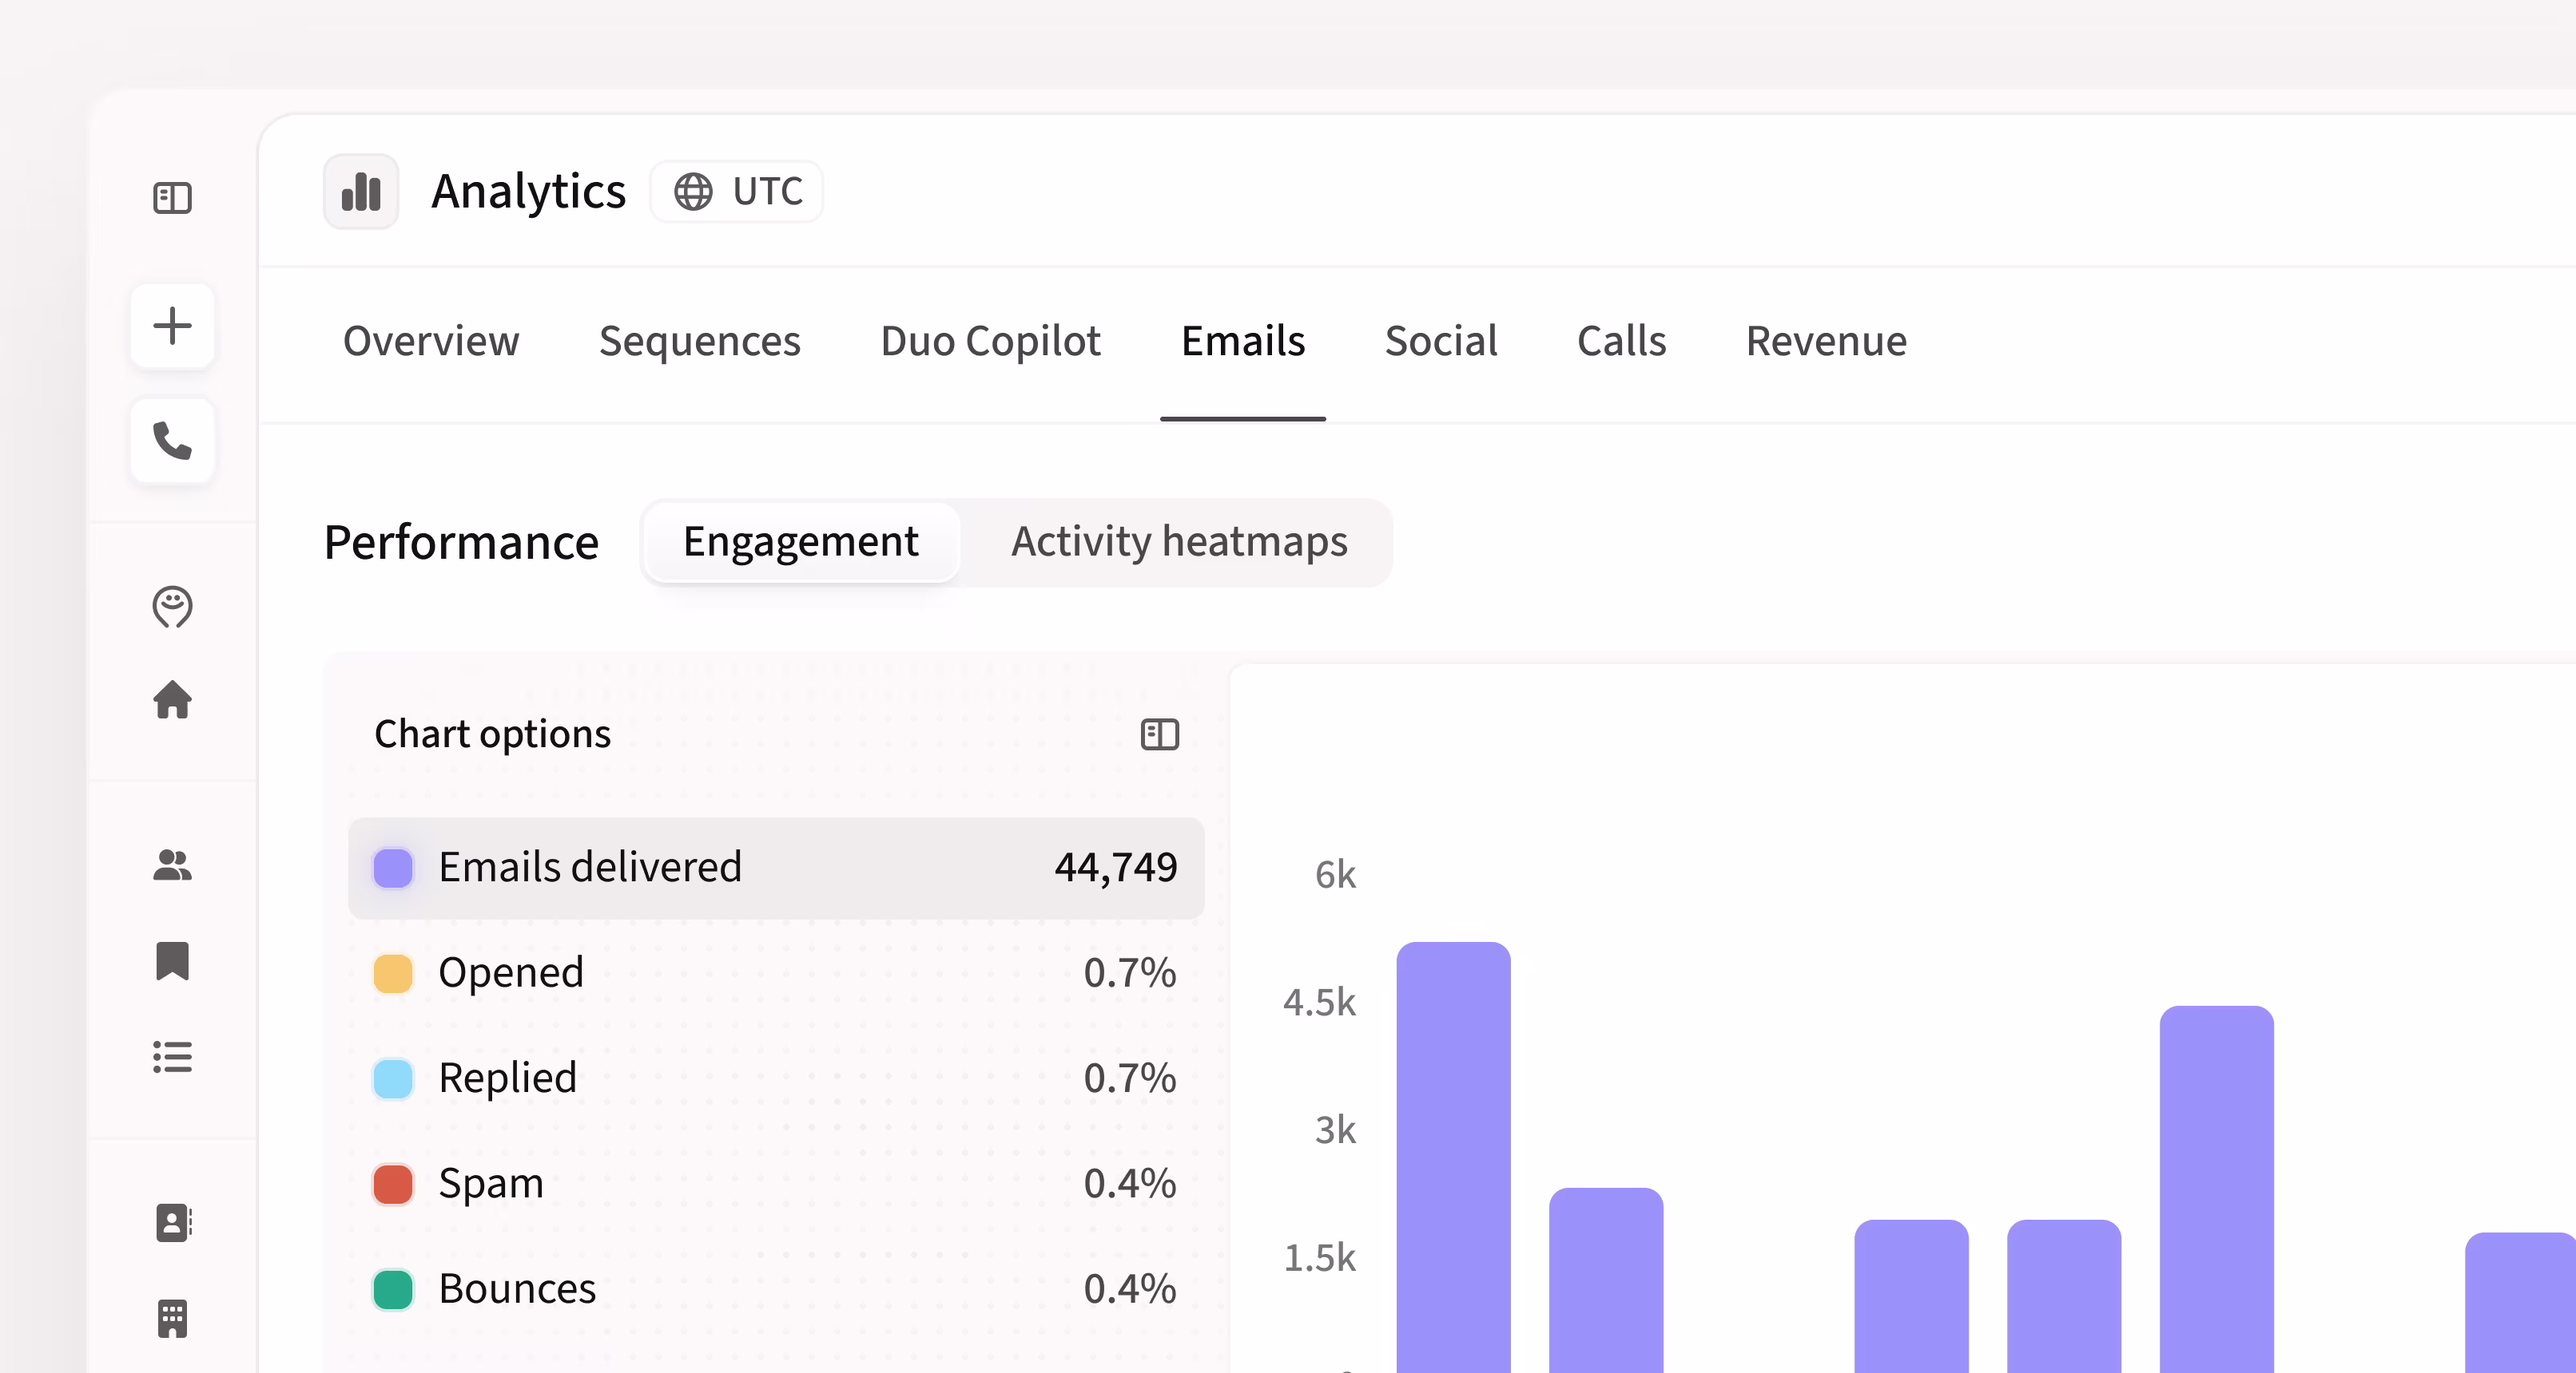The width and height of the screenshot is (2576, 1373).
Task: Select the Engagement view toggle
Action: pos(801,541)
